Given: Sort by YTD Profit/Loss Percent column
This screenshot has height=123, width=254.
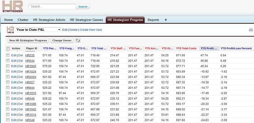Looking at the screenshot, I should tap(236, 48).
